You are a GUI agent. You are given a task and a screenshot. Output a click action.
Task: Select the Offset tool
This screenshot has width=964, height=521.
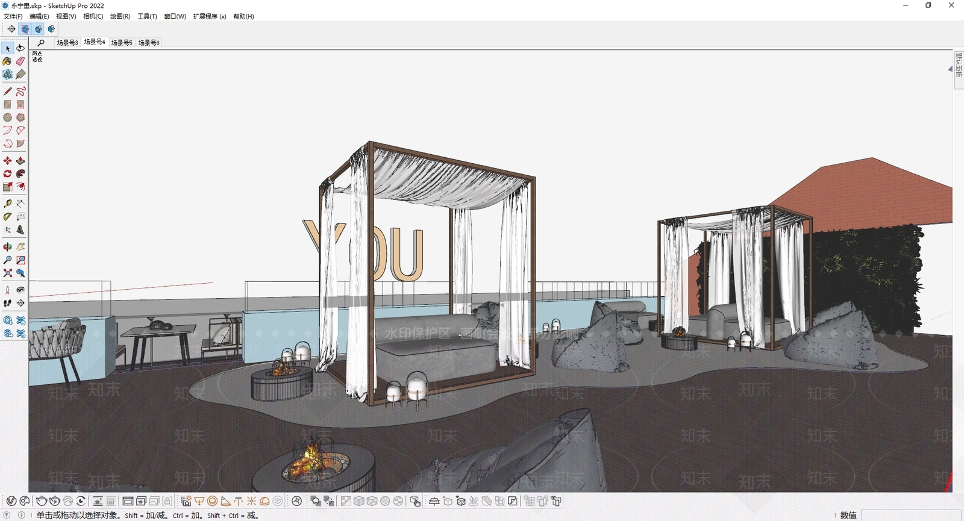20,187
